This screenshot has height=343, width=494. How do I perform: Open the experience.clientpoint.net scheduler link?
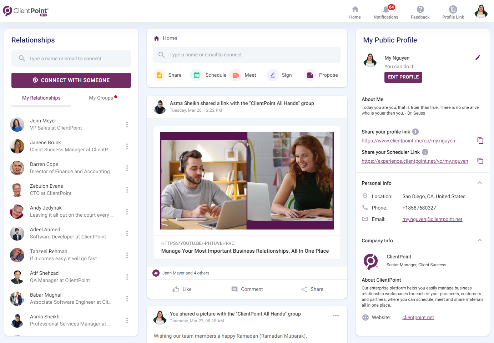(415, 161)
